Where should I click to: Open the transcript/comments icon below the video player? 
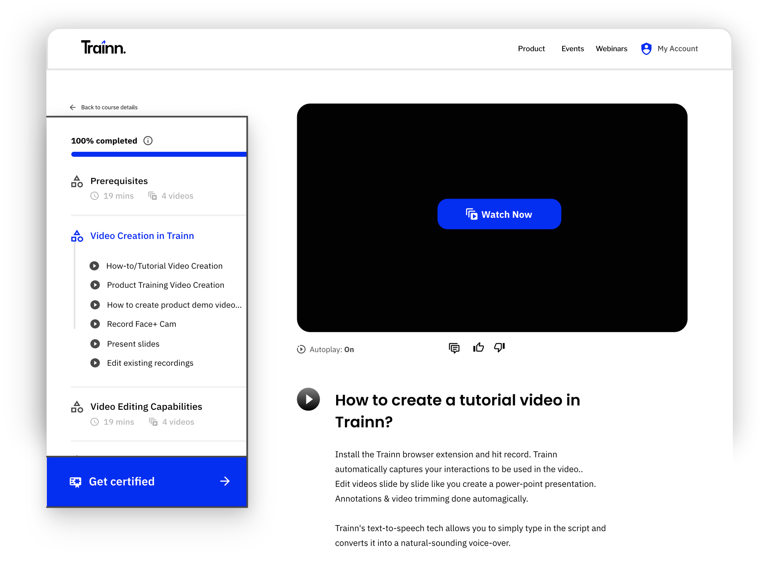[454, 348]
